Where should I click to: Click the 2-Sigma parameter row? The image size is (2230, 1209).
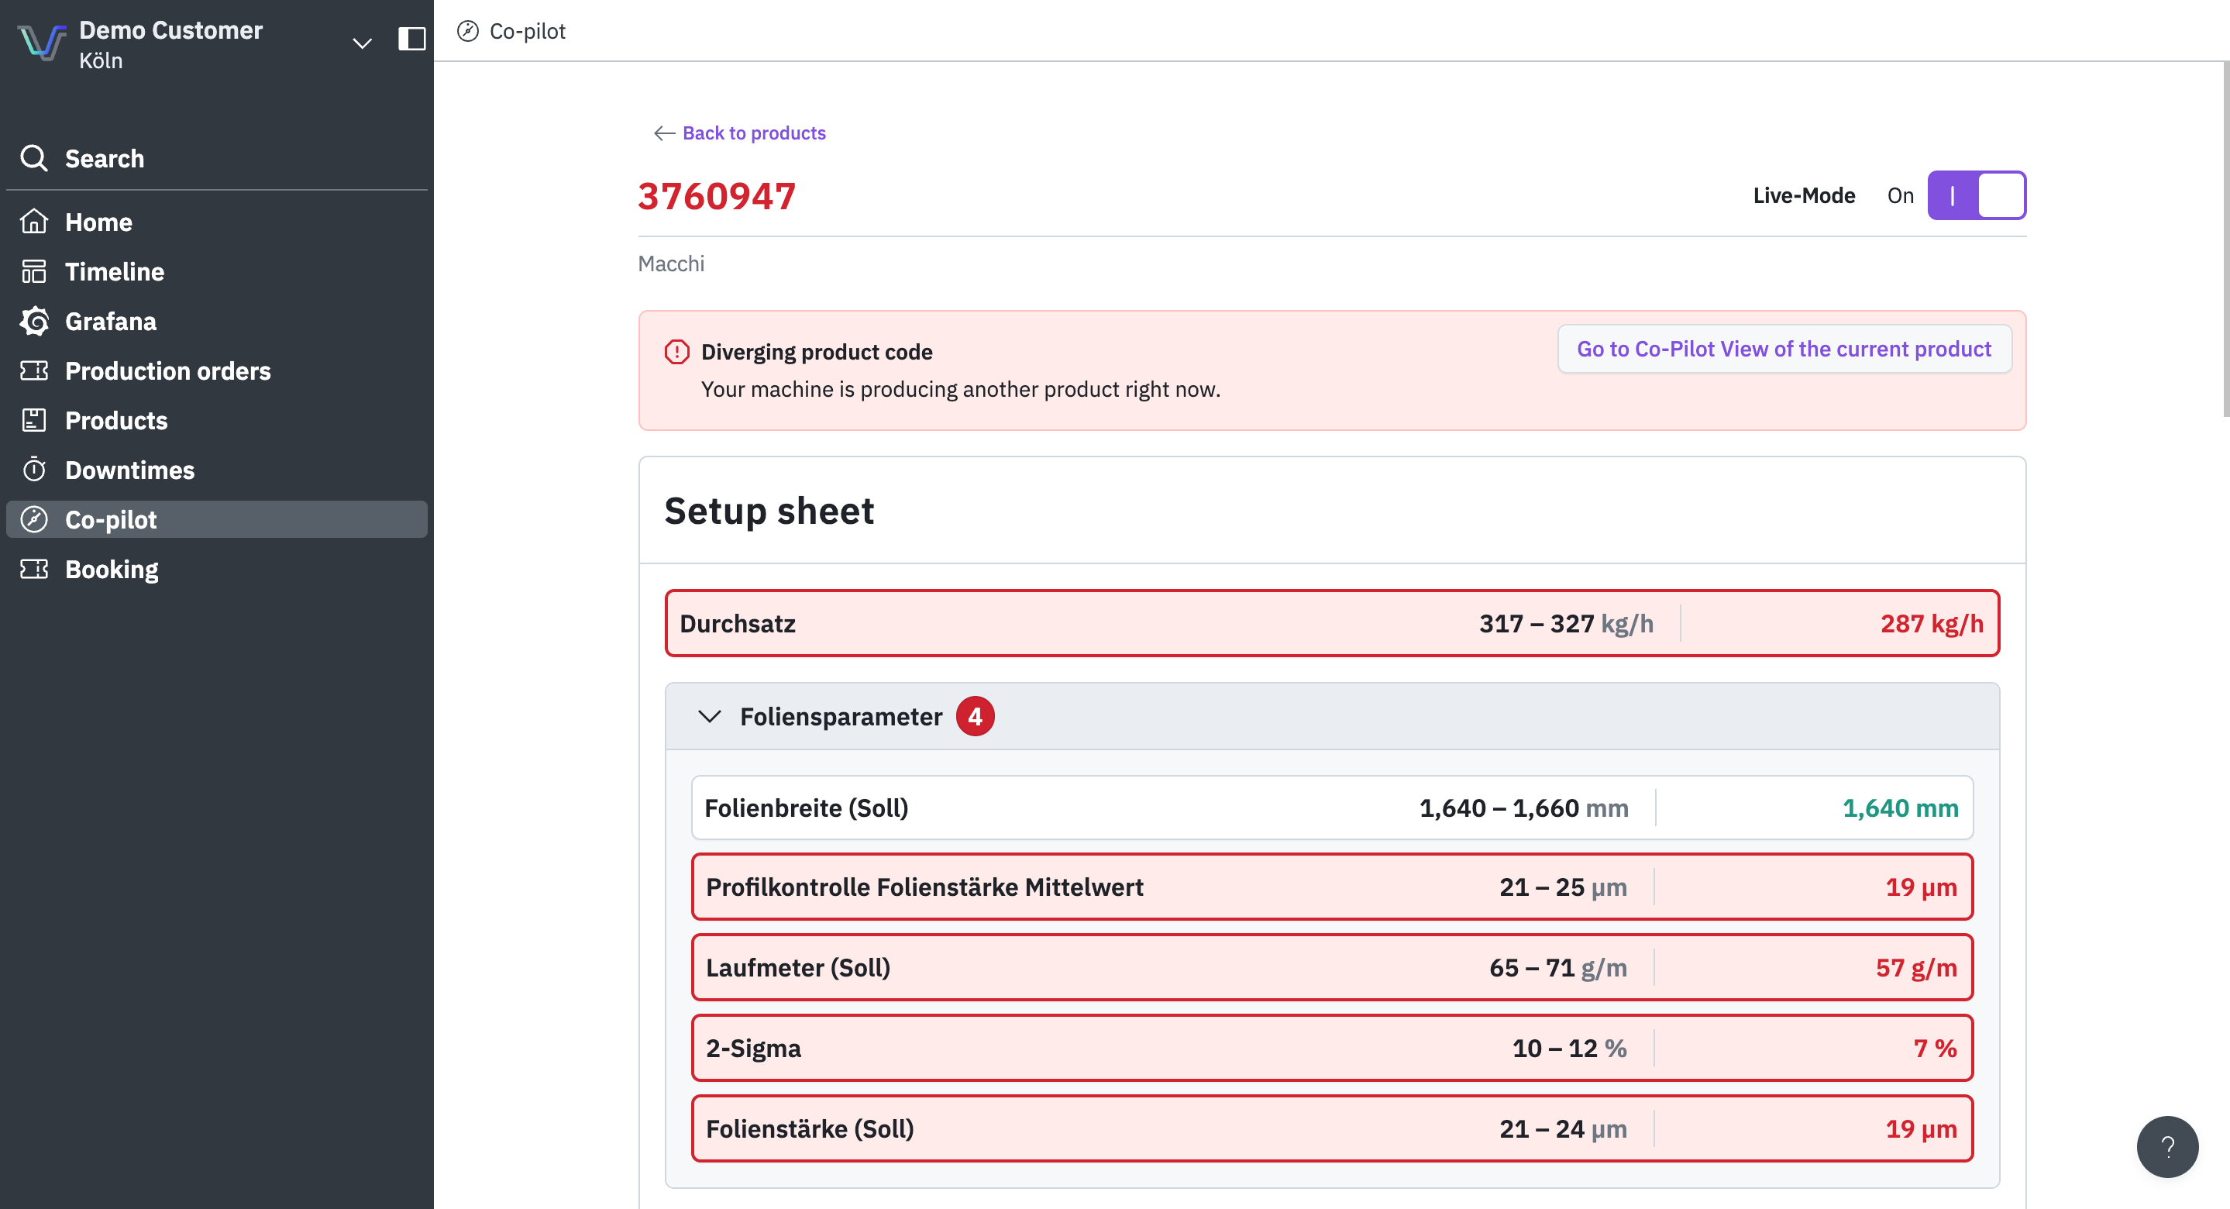[1331, 1048]
